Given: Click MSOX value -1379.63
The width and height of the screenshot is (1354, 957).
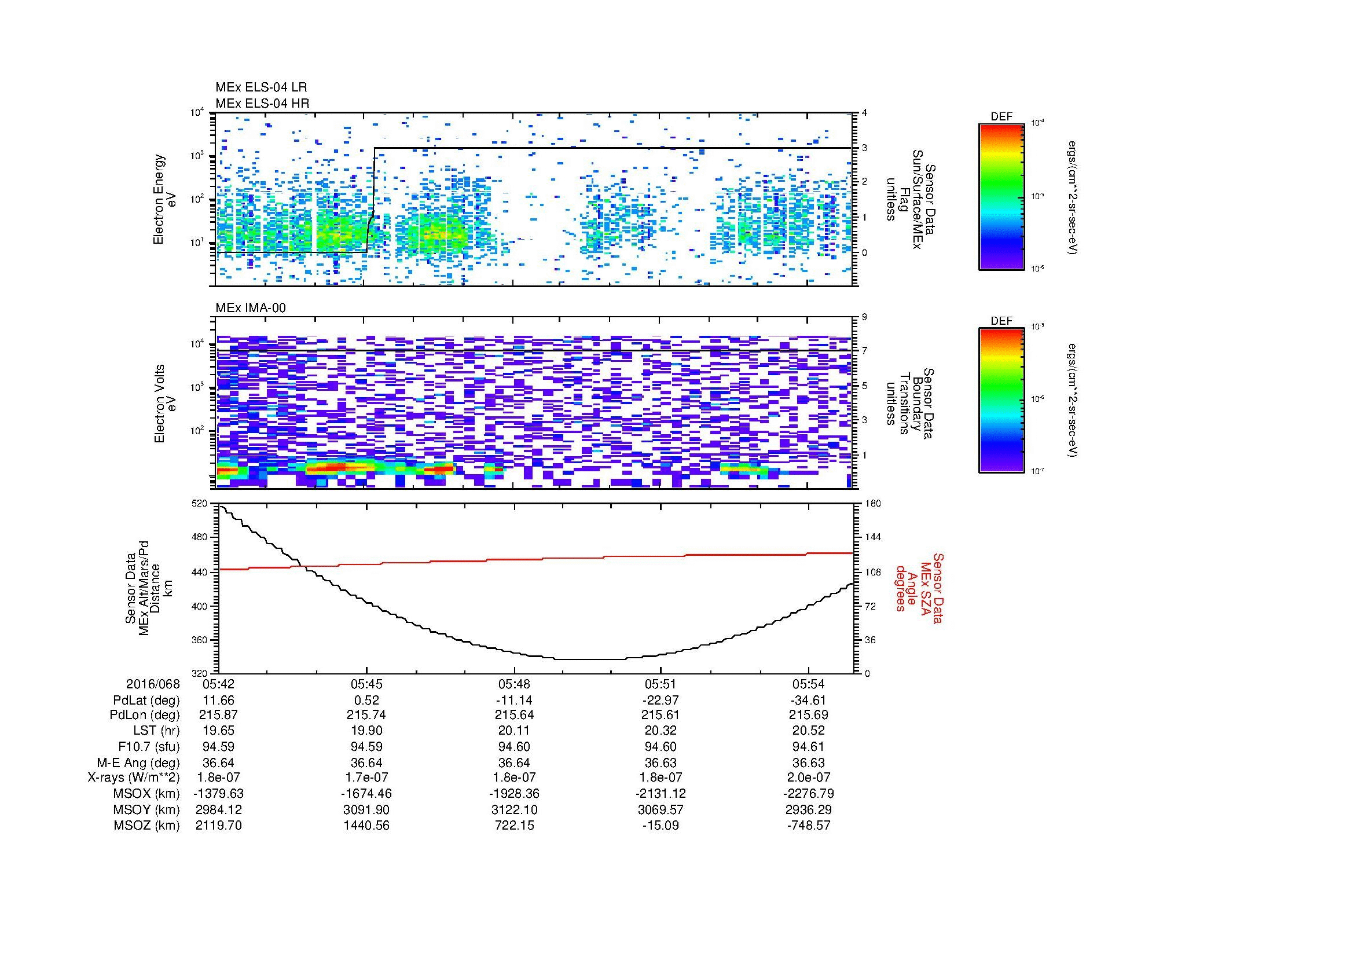Looking at the screenshot, I should [219, 794].
